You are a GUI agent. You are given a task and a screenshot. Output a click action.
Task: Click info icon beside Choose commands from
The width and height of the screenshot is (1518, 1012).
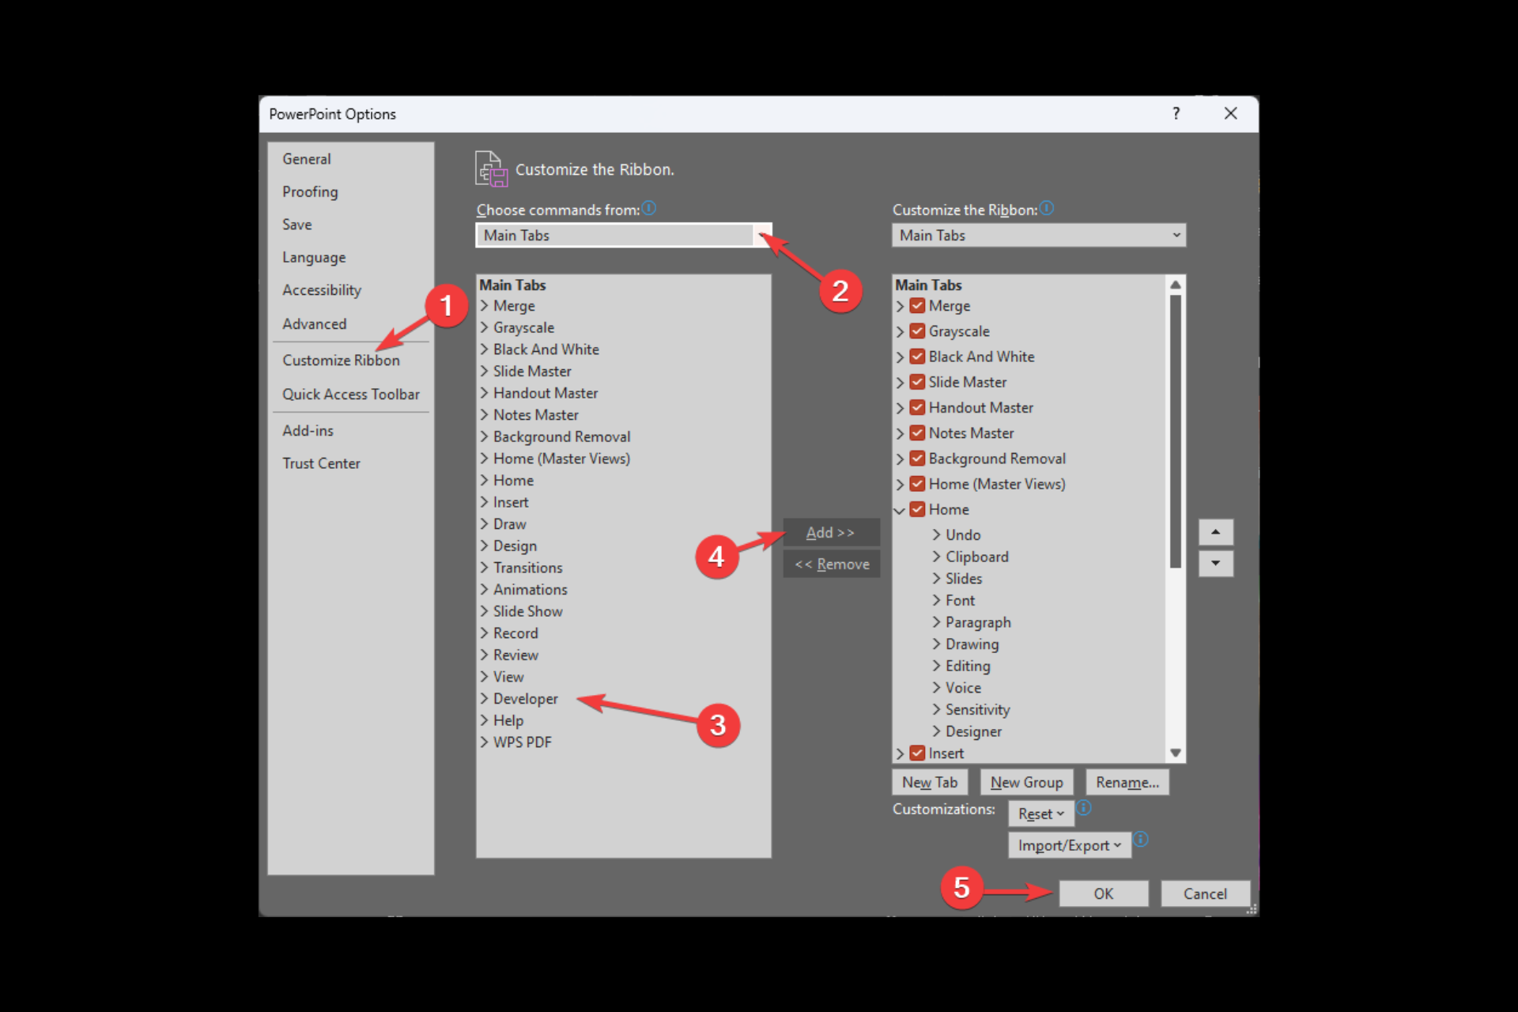tap(649, 208)
